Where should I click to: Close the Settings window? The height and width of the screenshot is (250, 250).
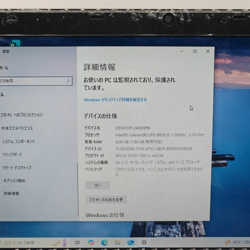click(x=208, y=51)
